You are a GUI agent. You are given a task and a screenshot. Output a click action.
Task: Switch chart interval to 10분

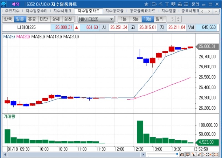point(148,19)
